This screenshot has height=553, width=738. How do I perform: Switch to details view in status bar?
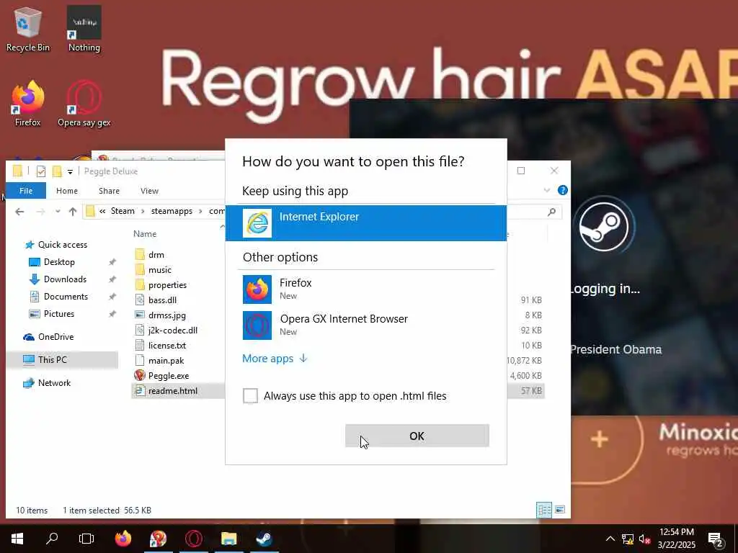click(x=544, y=510)
